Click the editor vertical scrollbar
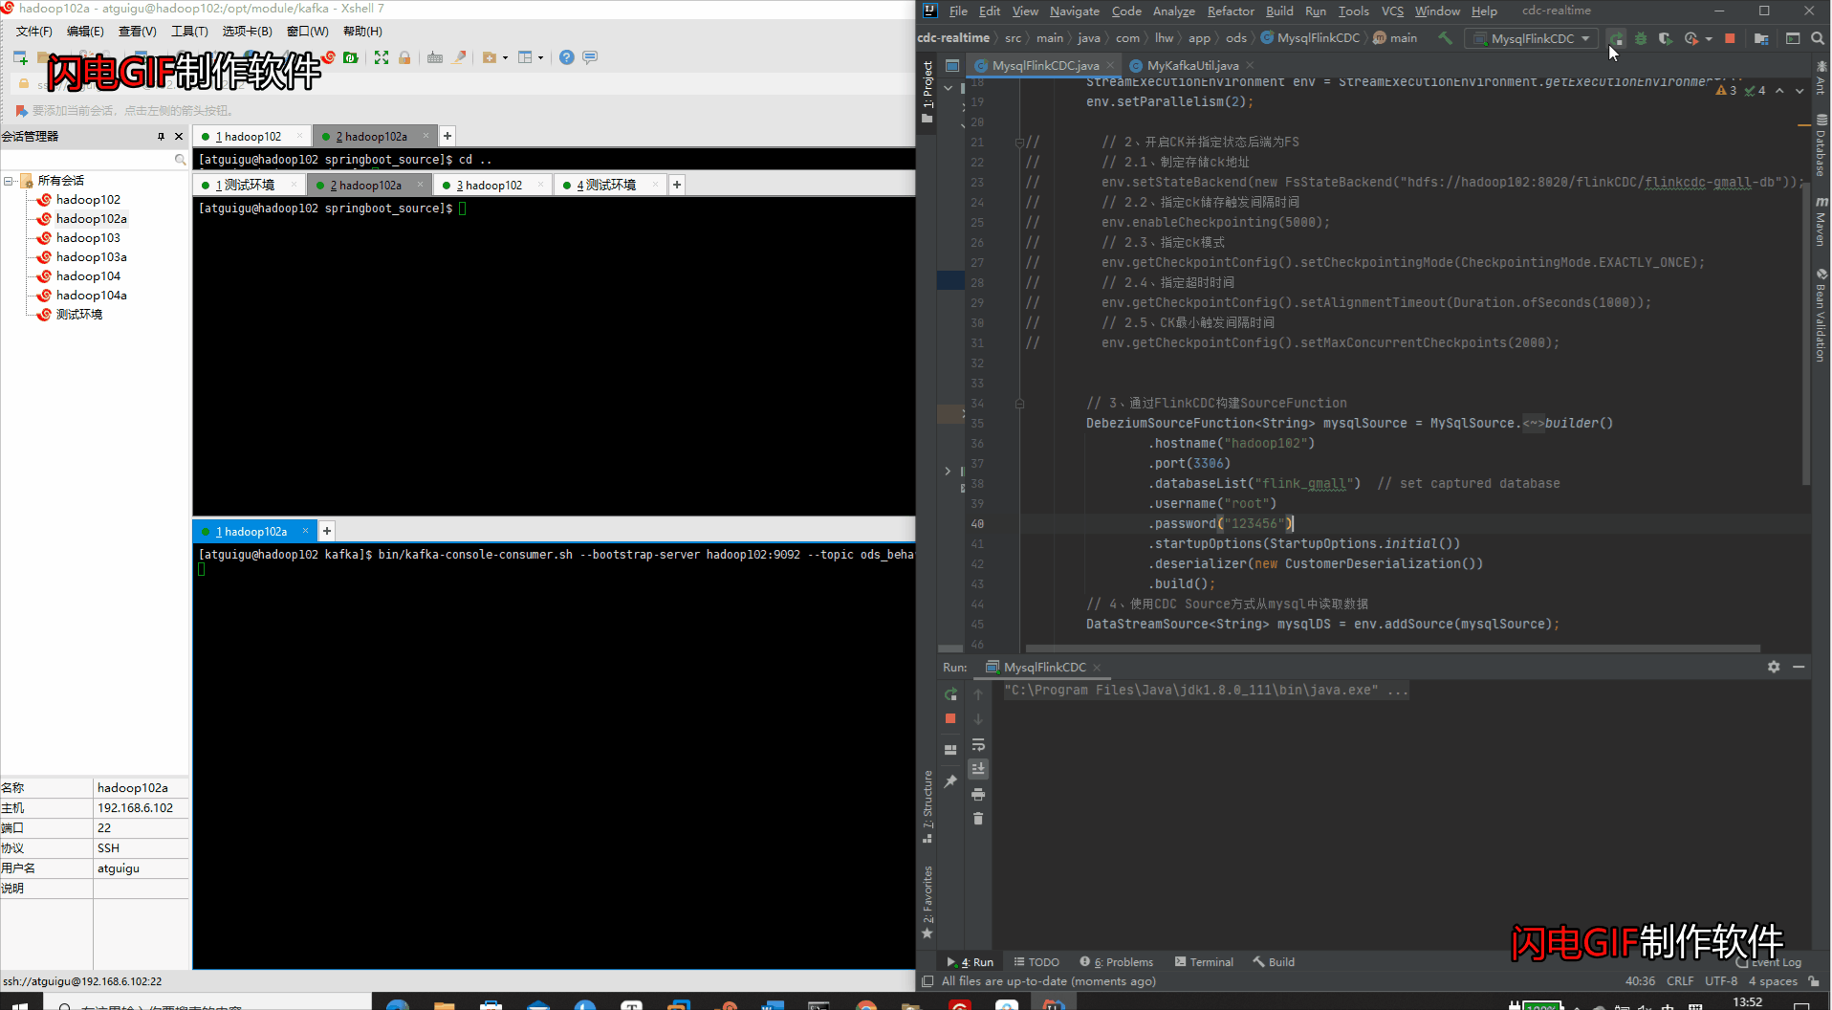This screenshot has height=1010, width=1832. (1806, 335)
